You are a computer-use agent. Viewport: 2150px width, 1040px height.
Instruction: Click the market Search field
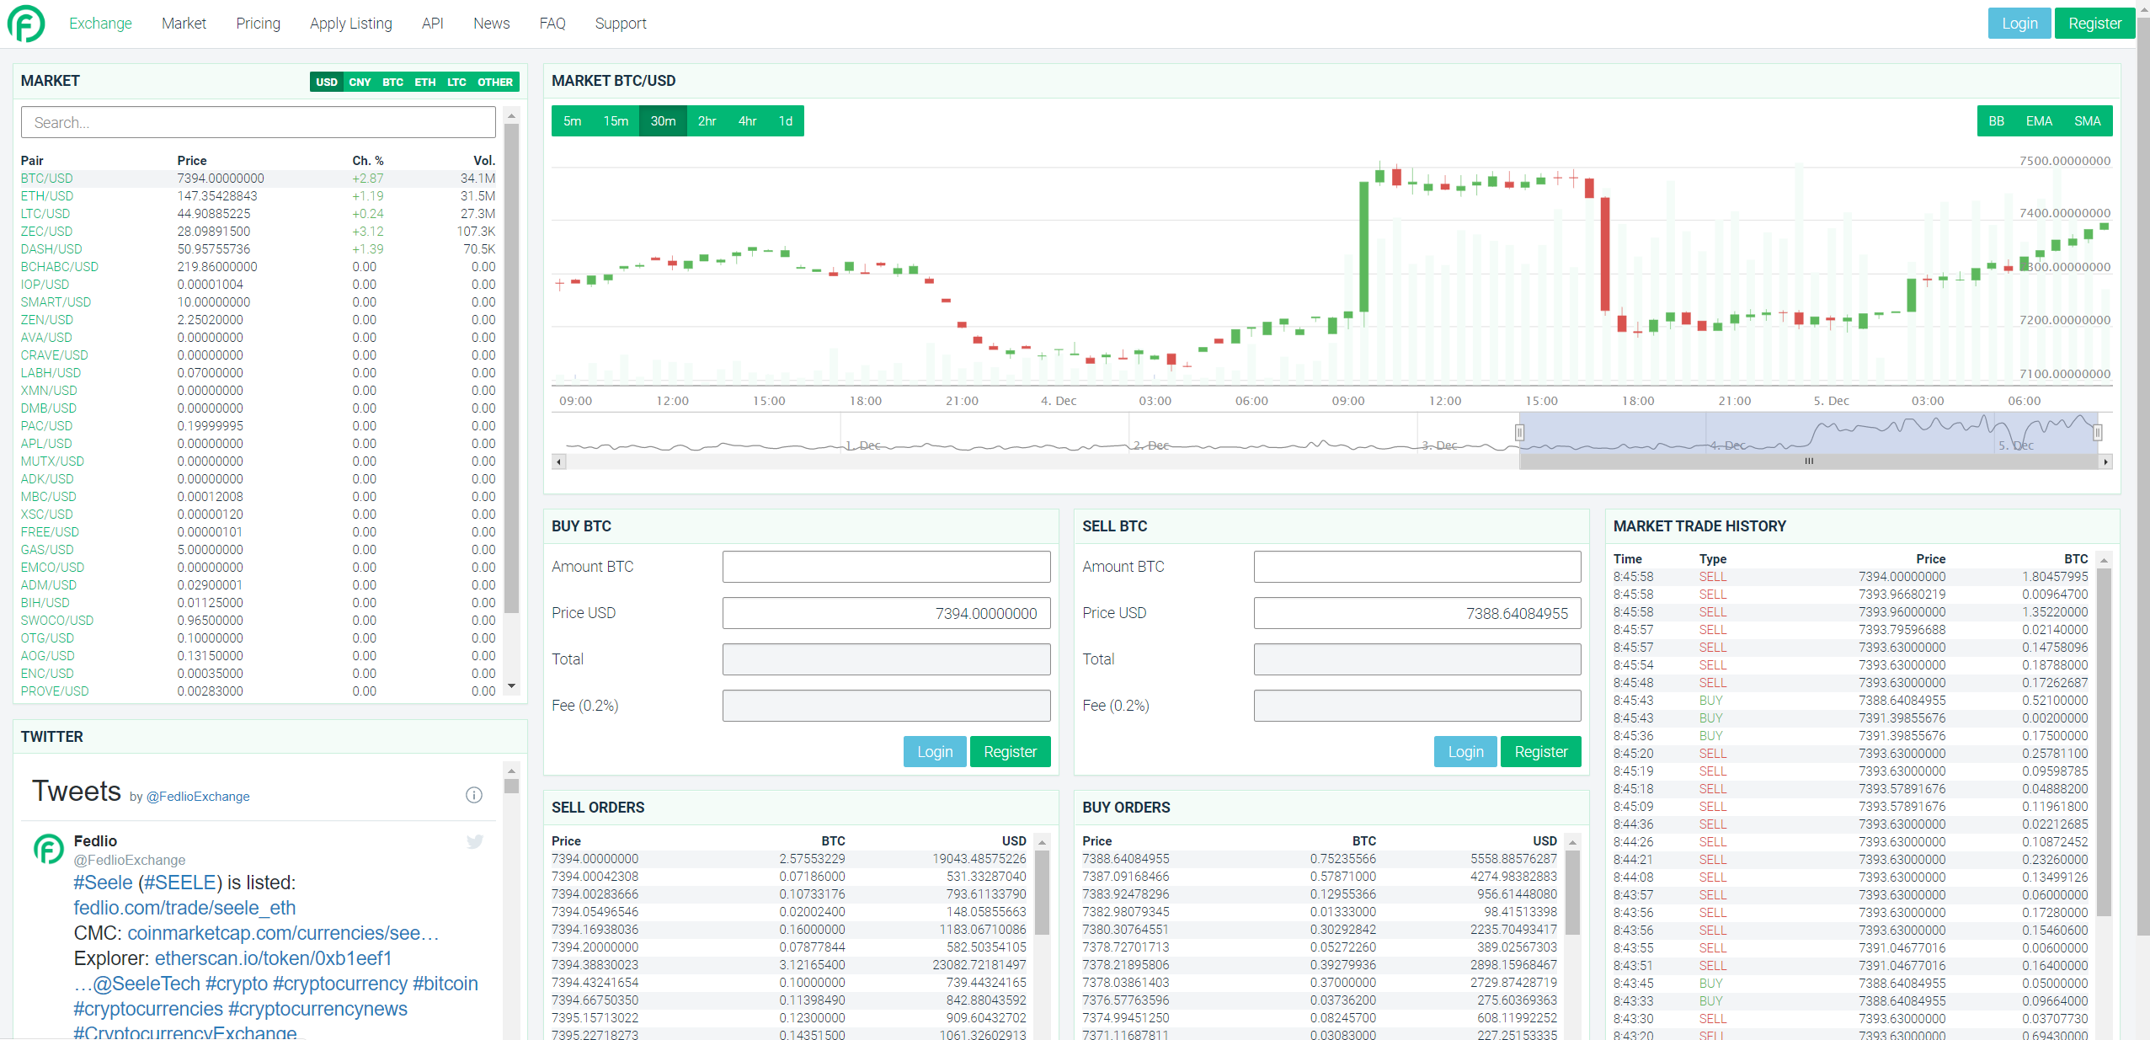tap(258, 122)
